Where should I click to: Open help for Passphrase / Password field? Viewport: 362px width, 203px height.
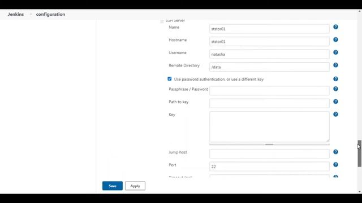pyautogui.click(x=335, y=89)
